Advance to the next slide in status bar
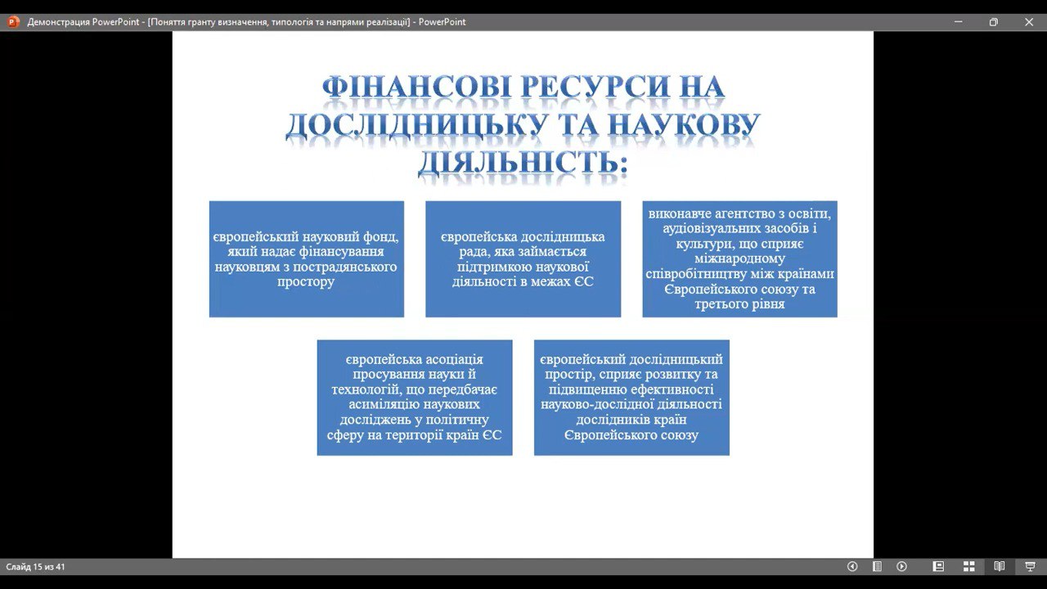This screenshot has width=1047, height=589. point(902,566)
